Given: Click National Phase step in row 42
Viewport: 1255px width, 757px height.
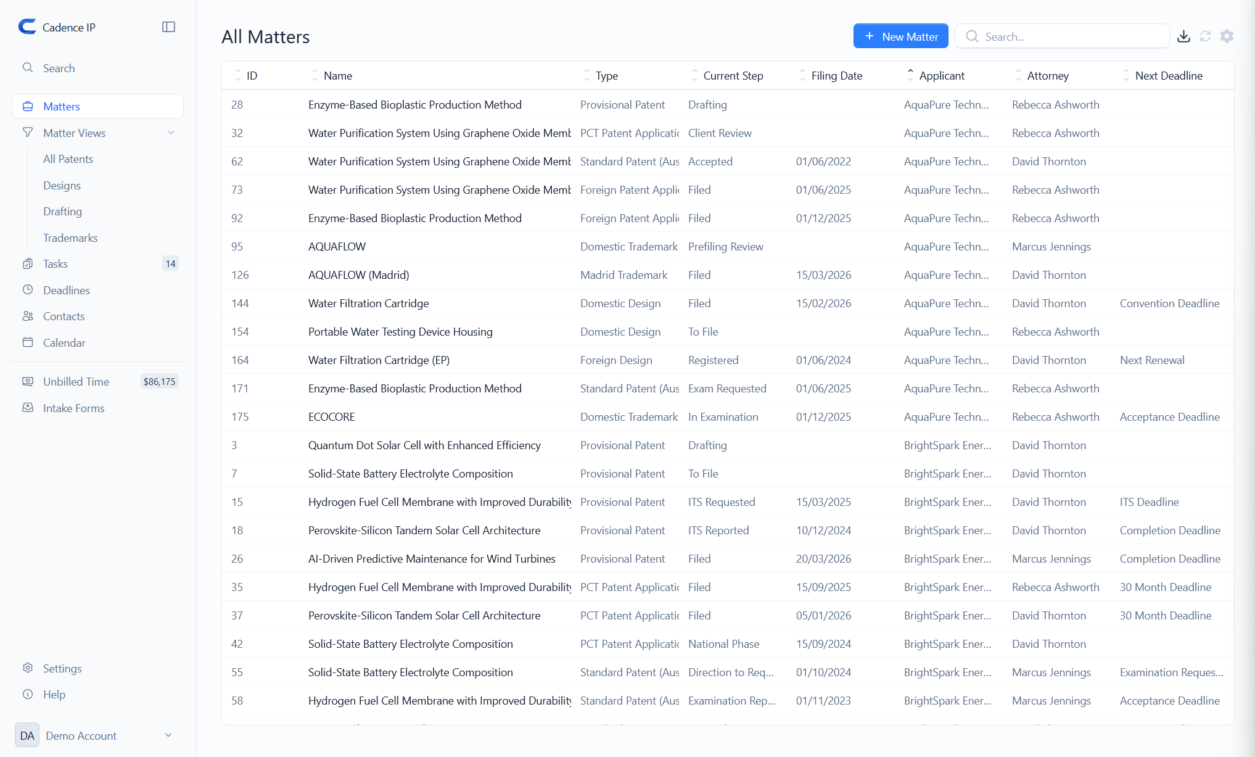Looking at the screenshot, I should tap(723, 643).
